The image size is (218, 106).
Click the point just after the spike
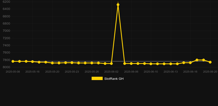point(124,63)
